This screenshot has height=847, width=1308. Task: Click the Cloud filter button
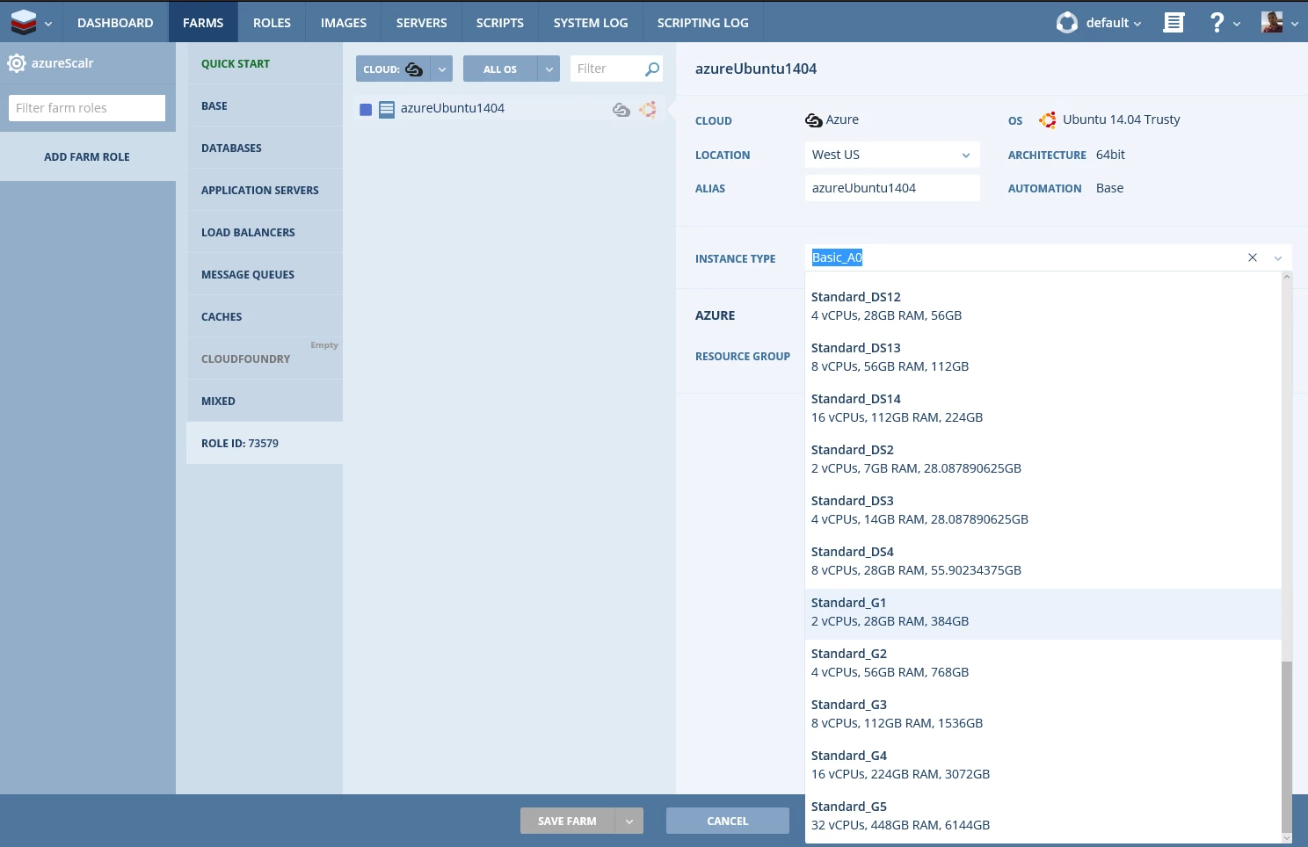[394, 69]
